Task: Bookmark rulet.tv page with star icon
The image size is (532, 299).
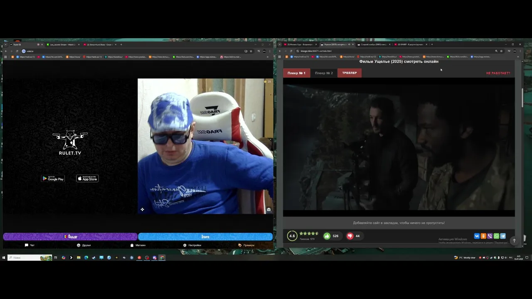Action: click(x=251, y=51)
